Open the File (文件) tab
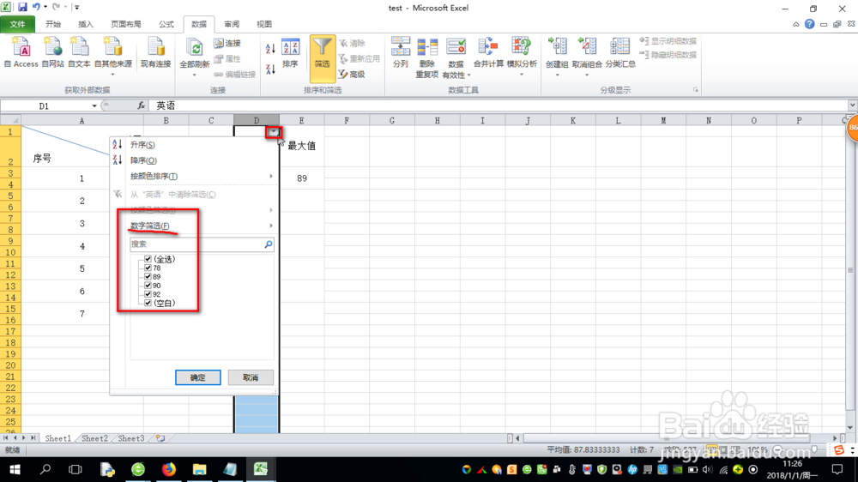 tap(17, 24)
